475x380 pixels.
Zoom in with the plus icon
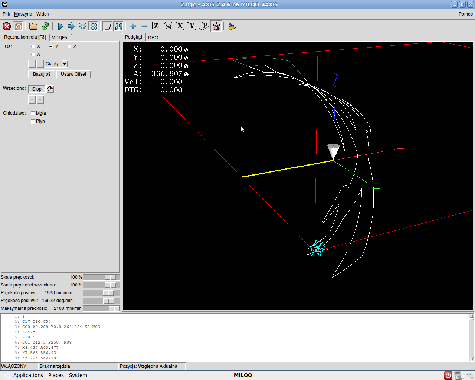(133, 26)
